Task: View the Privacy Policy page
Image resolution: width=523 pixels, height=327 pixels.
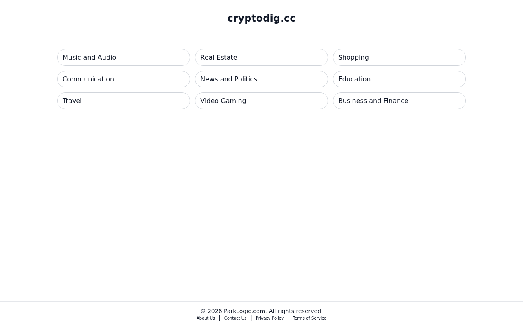Action: click(270, 318)
